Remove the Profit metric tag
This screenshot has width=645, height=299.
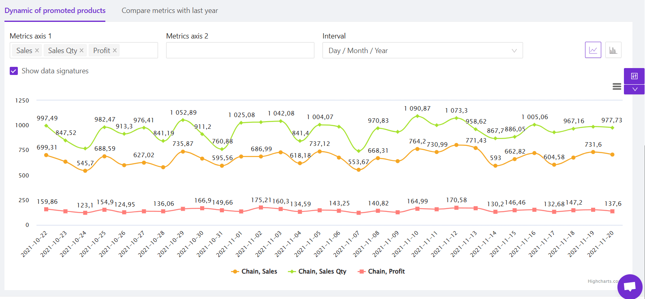pyautogui.click(x=115, y=51)
